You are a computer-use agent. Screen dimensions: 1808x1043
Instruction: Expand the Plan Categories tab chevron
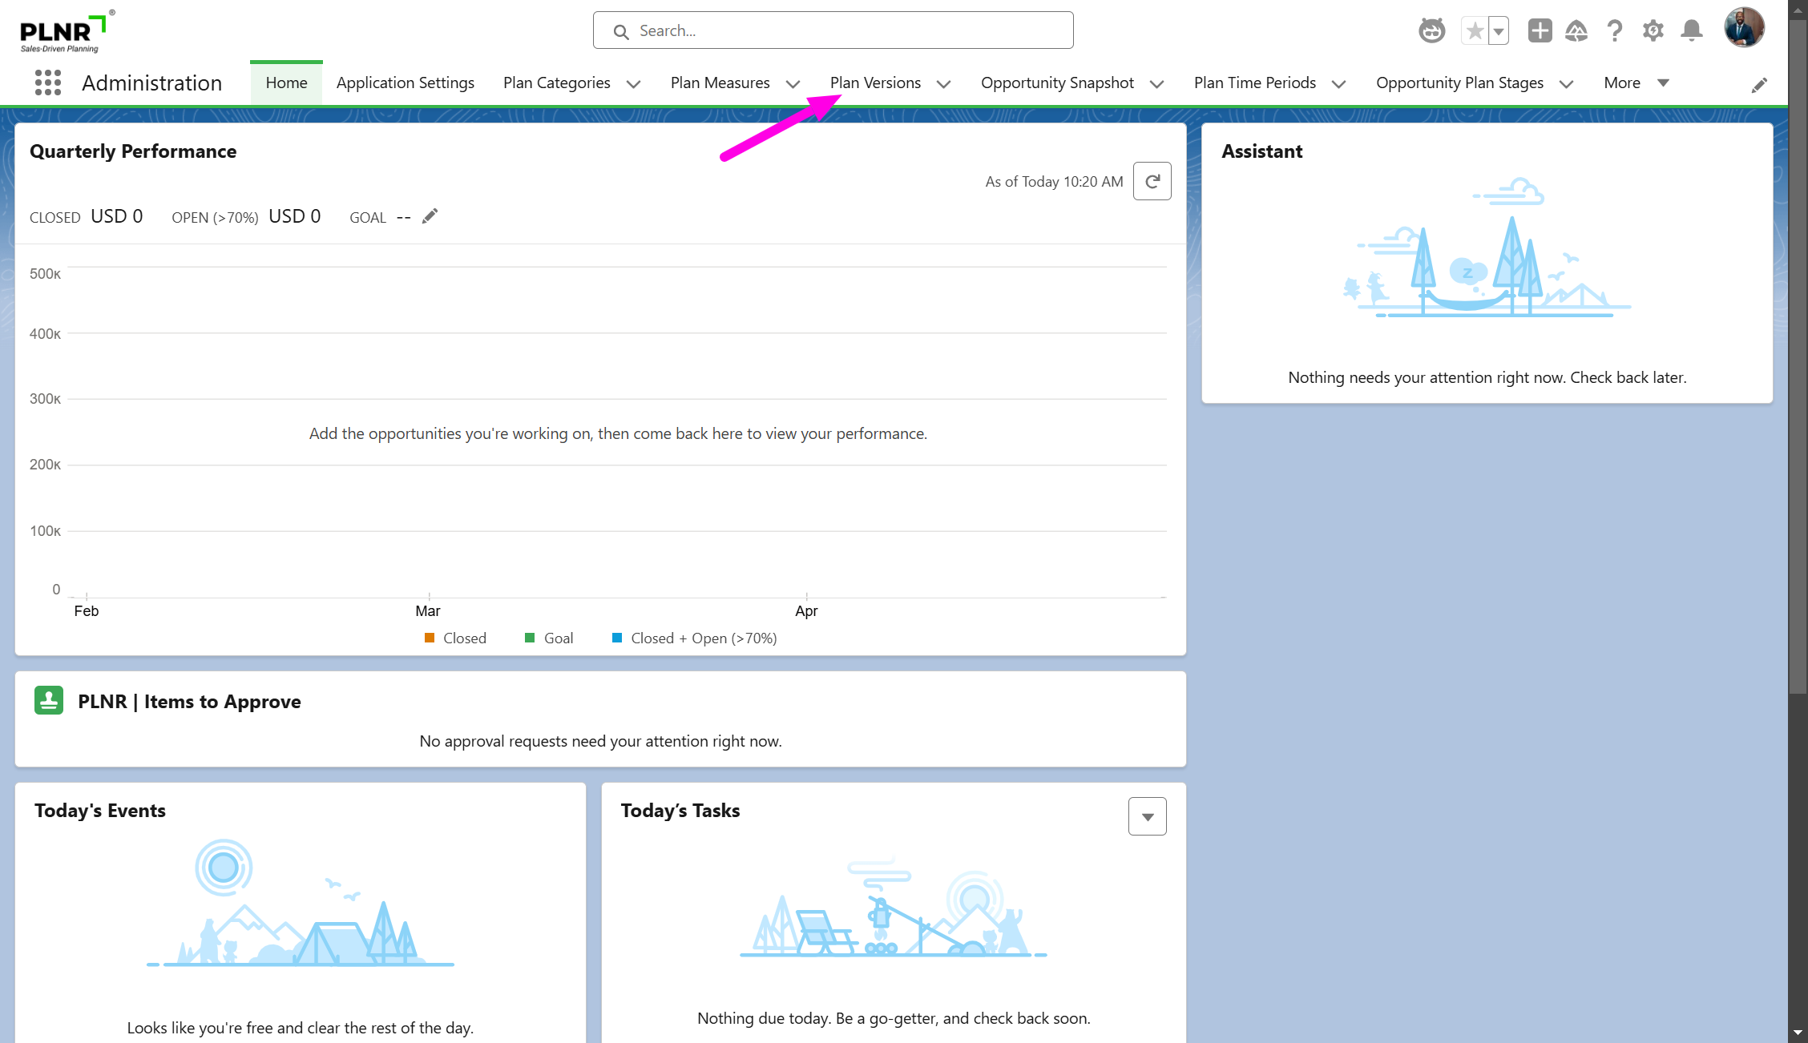point(633,84)
